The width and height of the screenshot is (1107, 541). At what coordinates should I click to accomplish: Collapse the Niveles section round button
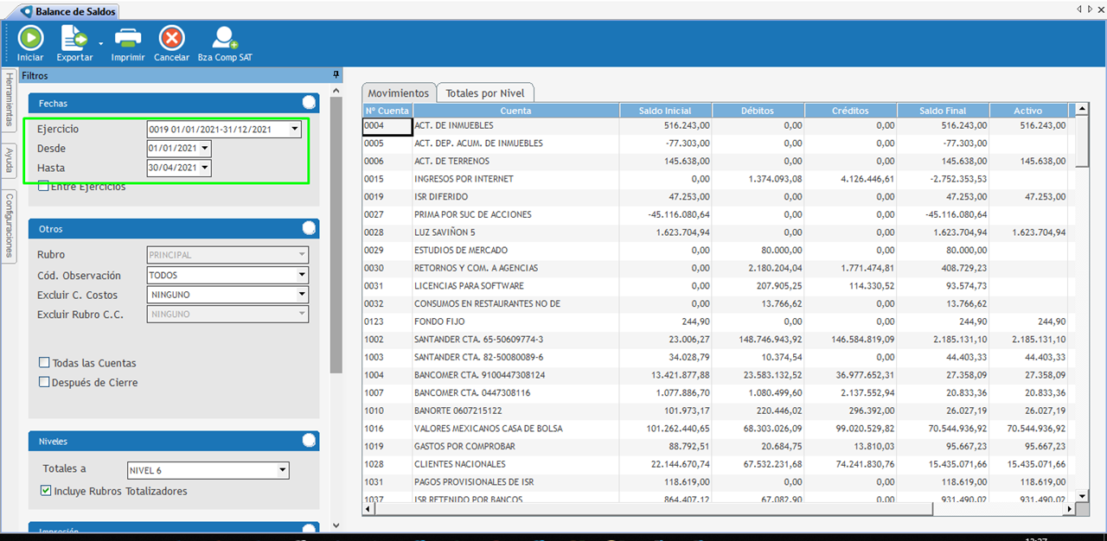pyautogui.click(x=309, y=441)
